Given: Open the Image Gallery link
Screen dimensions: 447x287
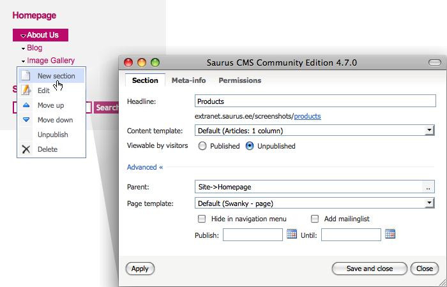Looking at the screenshot, I should pyautogui.click(x=50, y=61).
